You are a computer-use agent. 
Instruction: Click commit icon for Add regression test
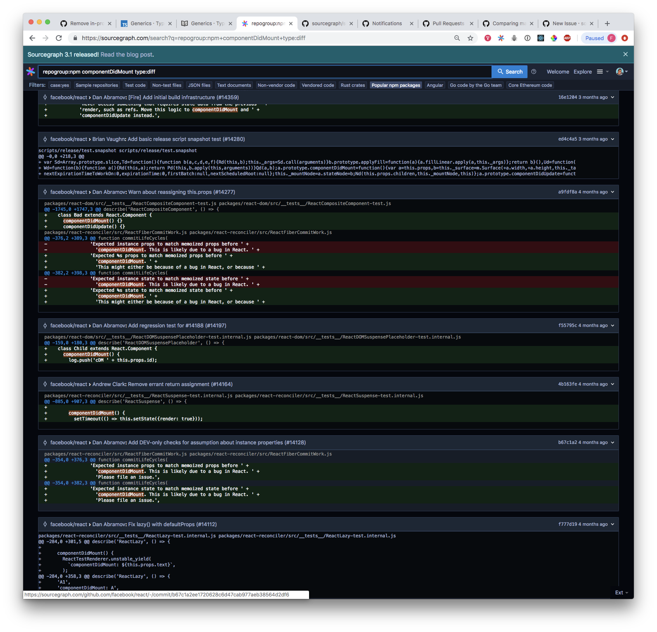pyautogui.click(x=45, y=325)
